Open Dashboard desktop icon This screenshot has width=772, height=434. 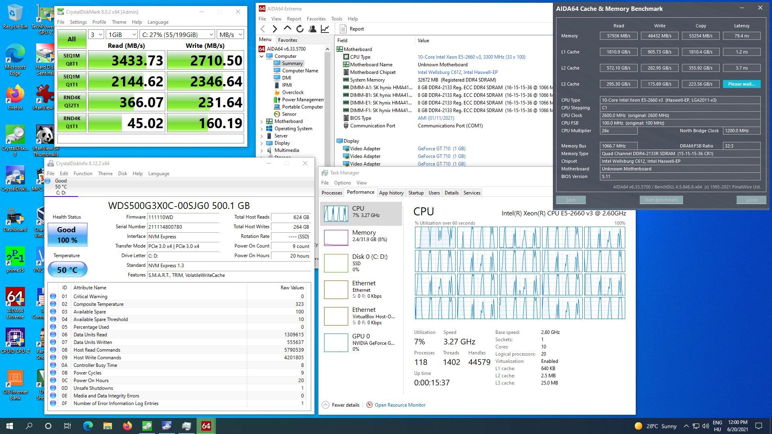click(15, 219)
